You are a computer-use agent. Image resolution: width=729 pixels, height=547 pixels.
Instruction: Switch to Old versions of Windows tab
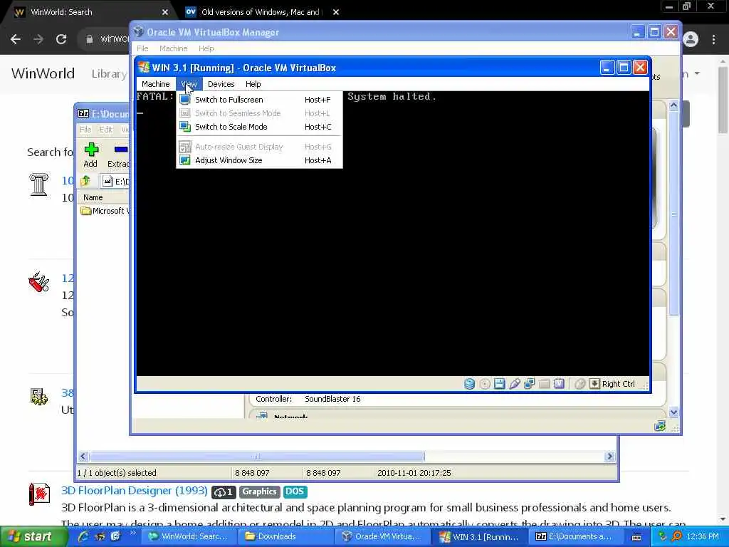click(x=261, y=12)
